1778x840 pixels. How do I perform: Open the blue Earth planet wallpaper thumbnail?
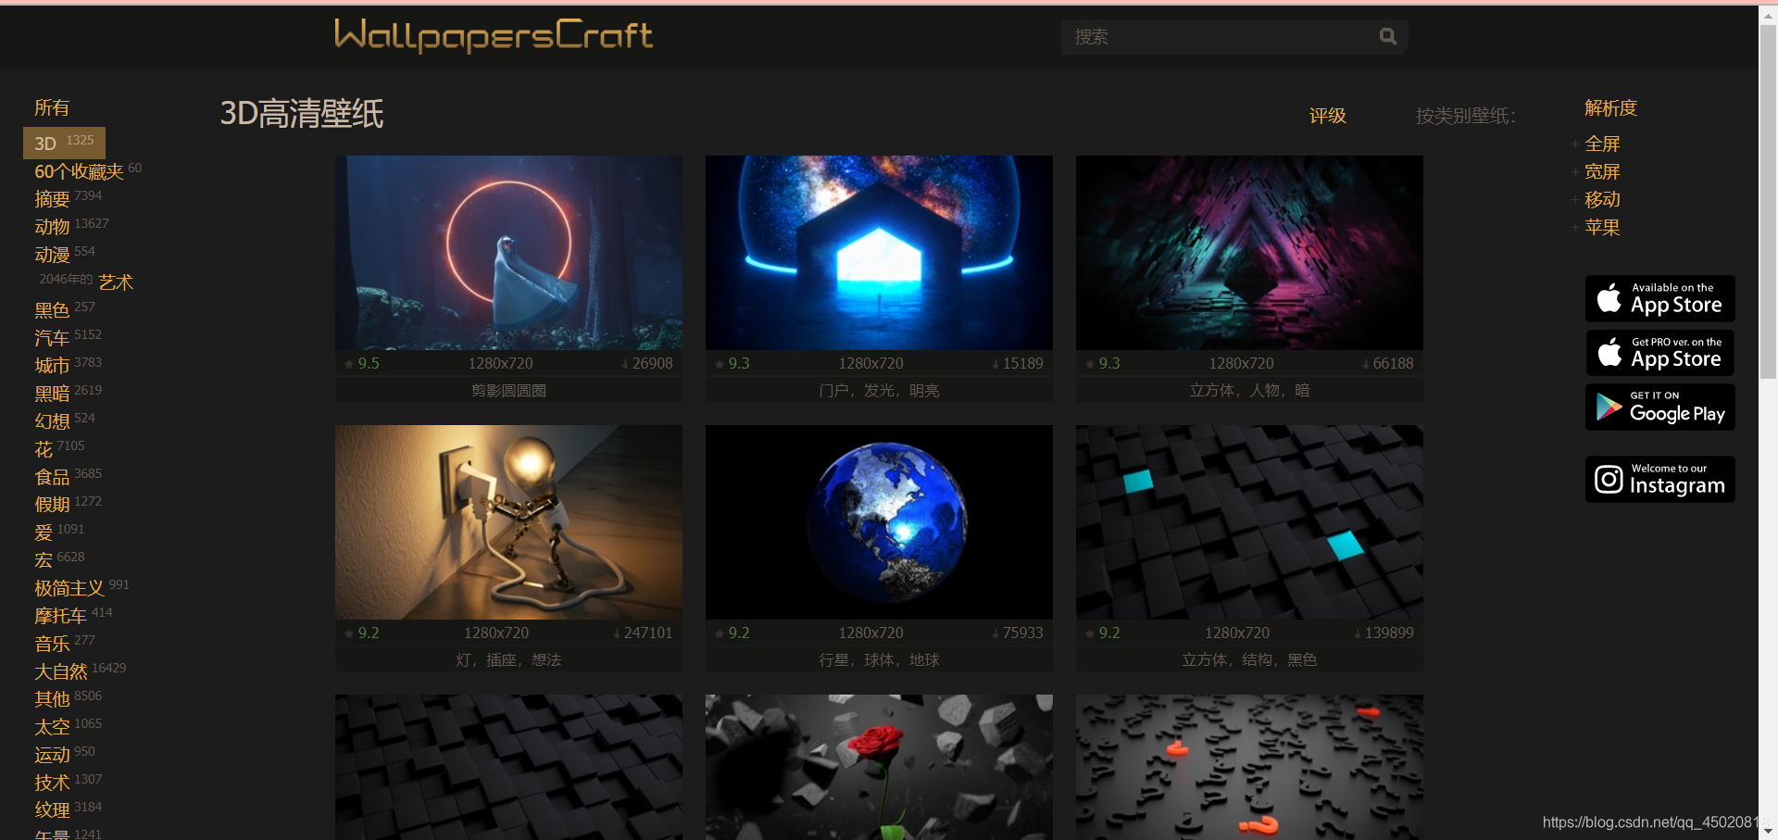tap(879, 521)
